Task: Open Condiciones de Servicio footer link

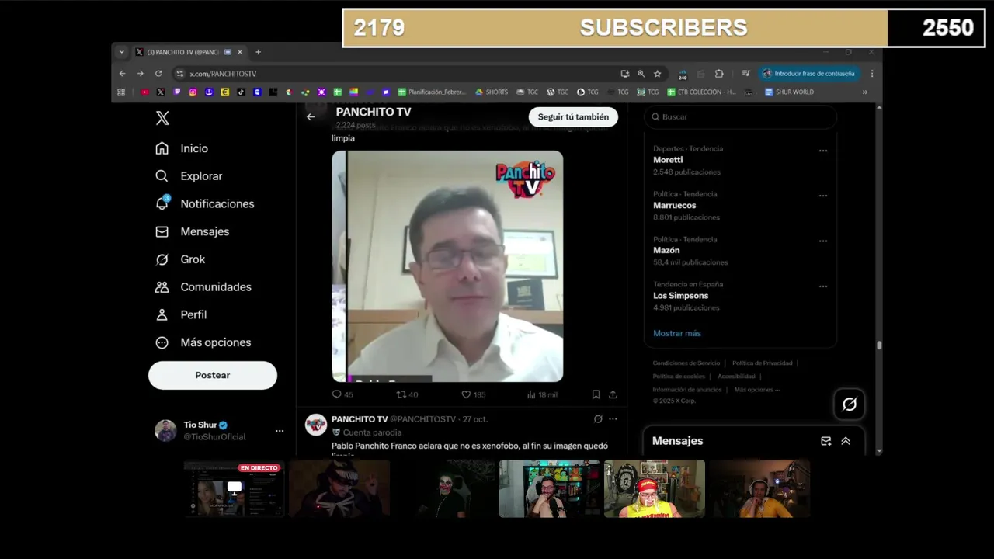Action: (686, 363)
